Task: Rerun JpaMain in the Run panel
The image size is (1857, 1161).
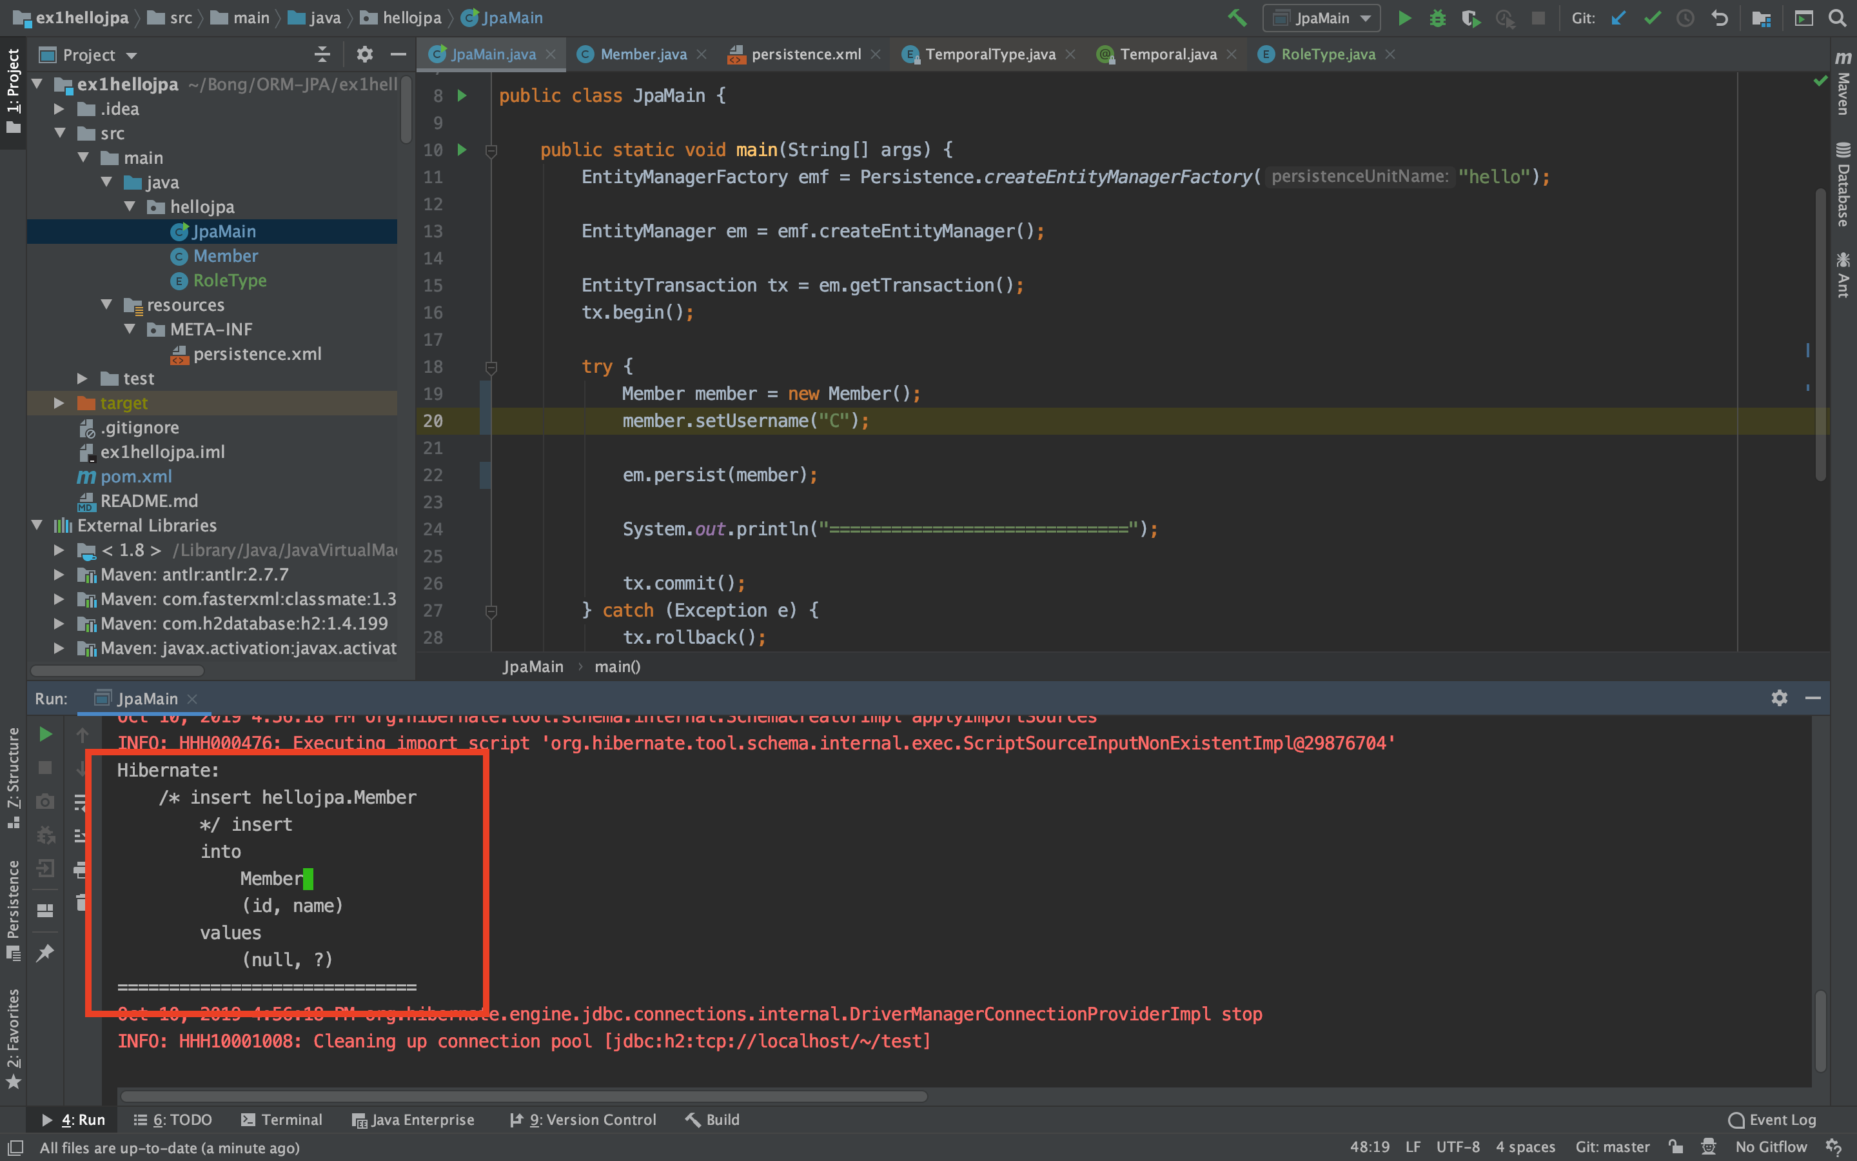Action: pos(45,734)
